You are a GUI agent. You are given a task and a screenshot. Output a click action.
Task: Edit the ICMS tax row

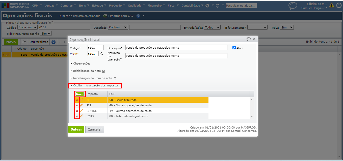(x=81, y=116)
